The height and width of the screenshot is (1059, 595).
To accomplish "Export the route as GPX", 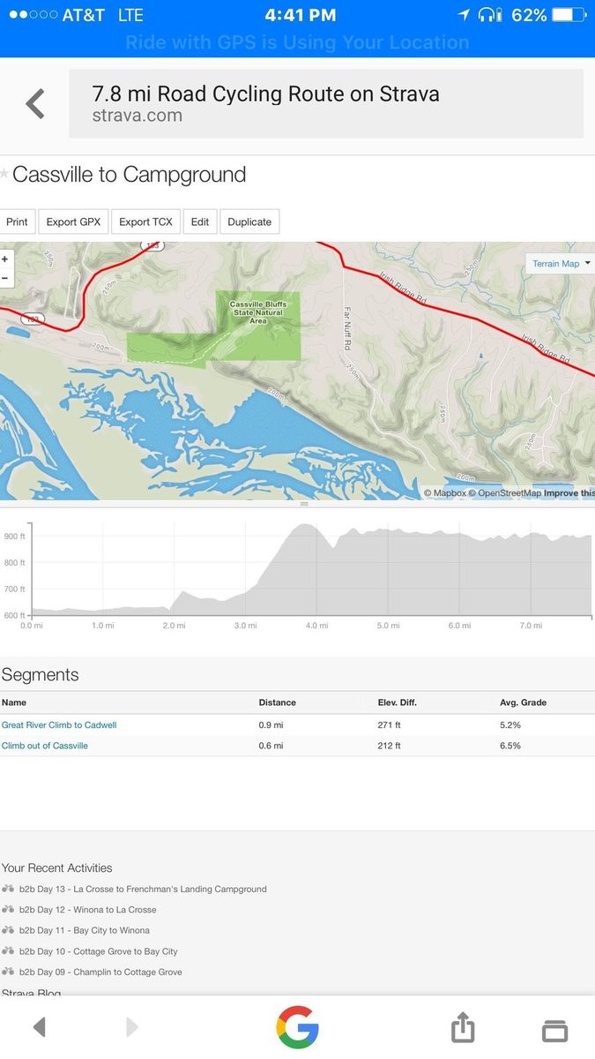I will click(73, 222).
